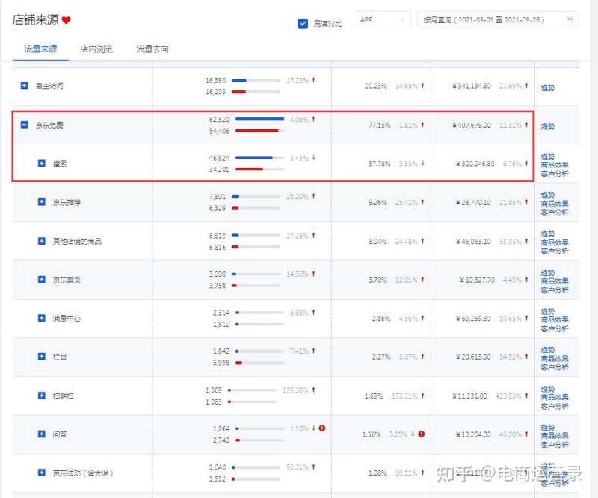
Task: Open 客户分析 link in 问答 row
Action: (555, 445)
